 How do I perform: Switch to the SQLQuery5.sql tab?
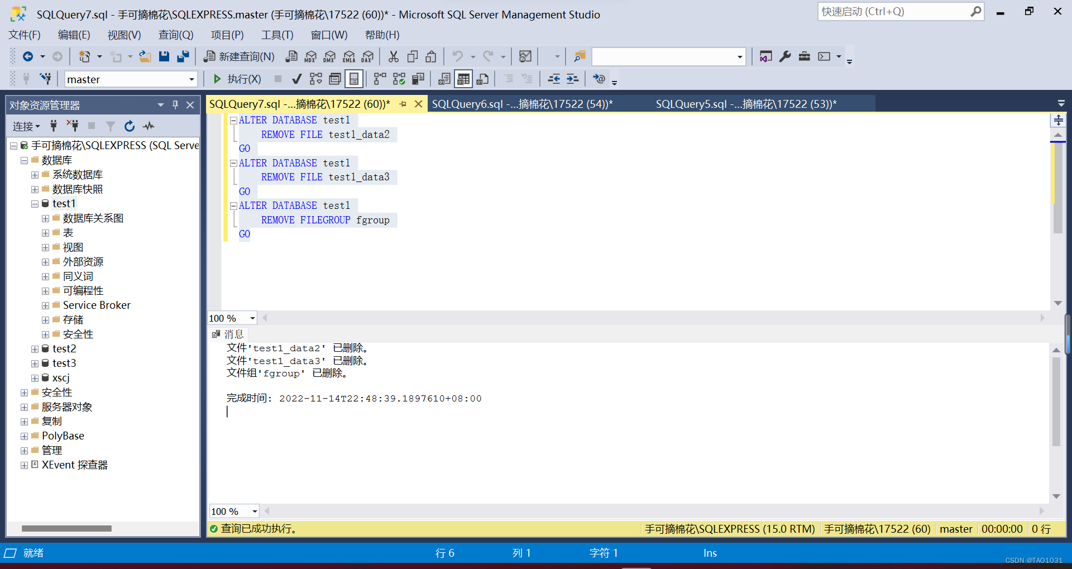click(746, 104)
